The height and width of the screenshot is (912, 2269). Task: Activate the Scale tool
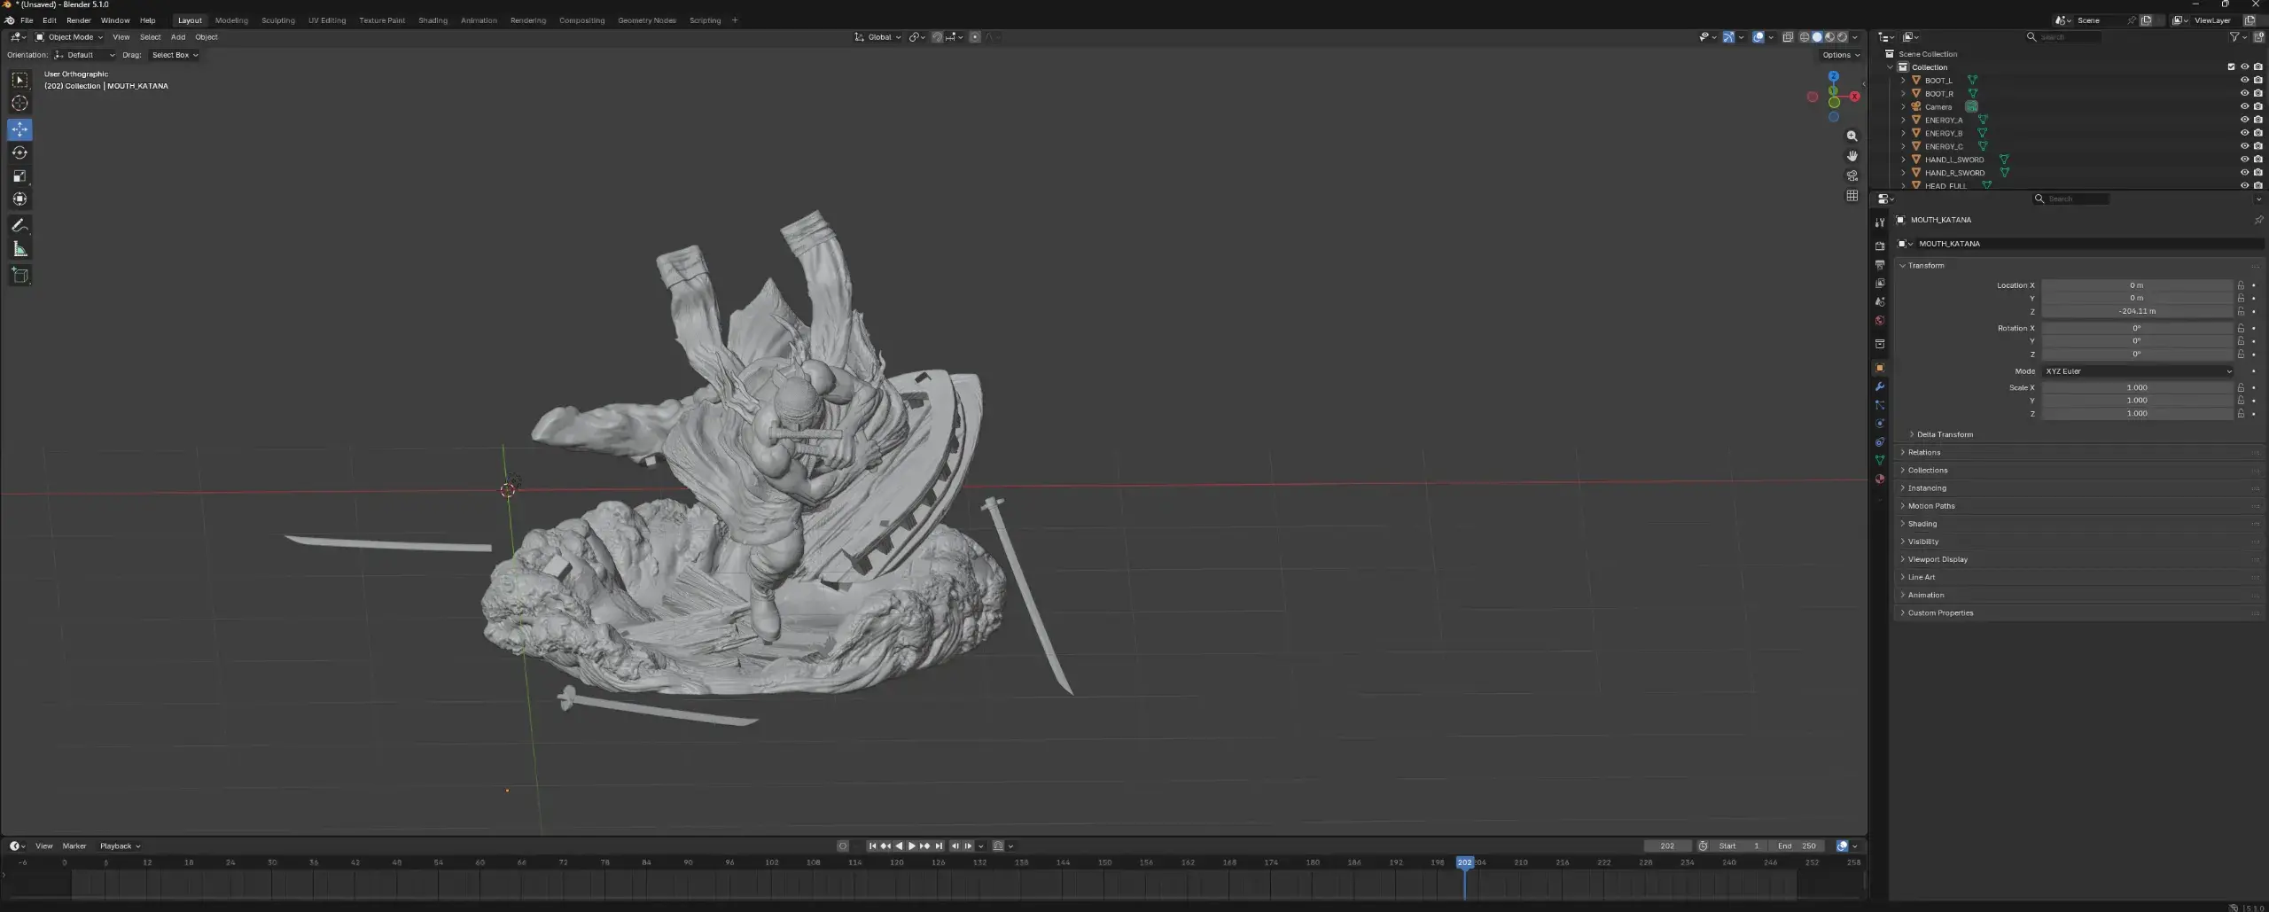tap(19, 175)
